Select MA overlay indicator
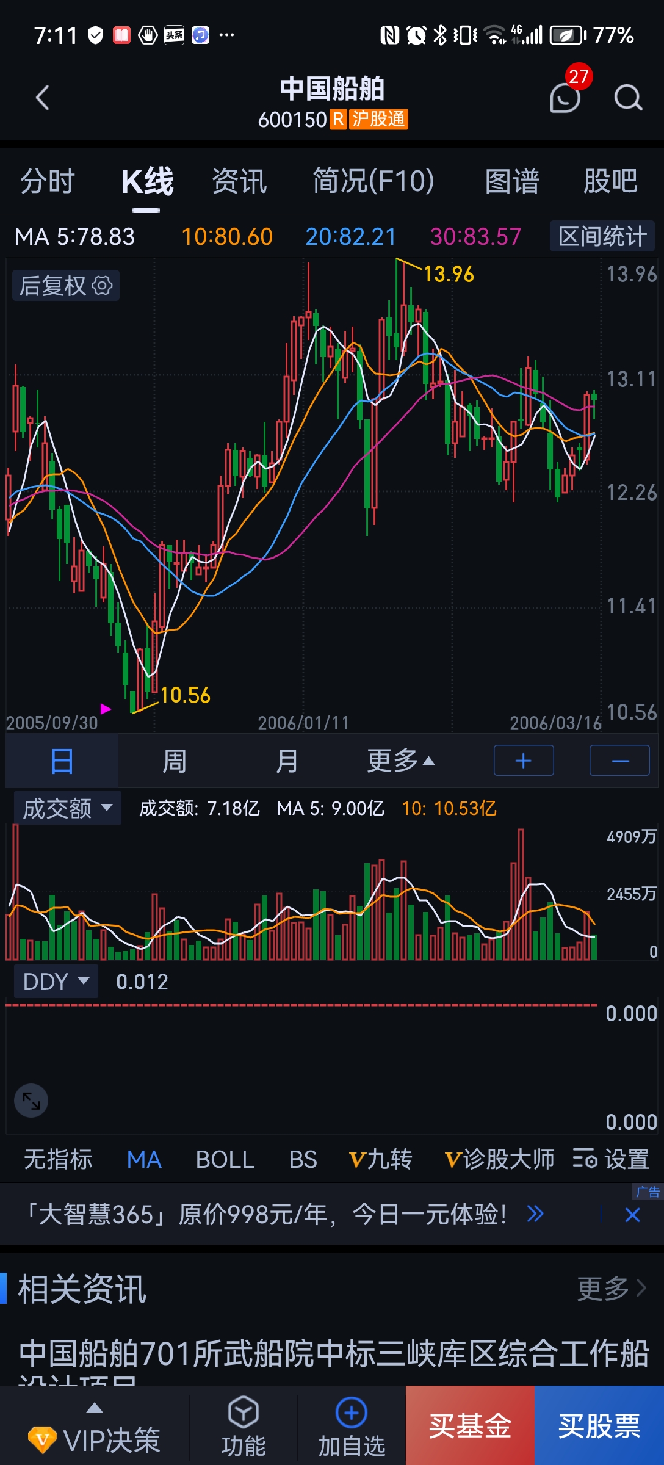 [144, 1159]
